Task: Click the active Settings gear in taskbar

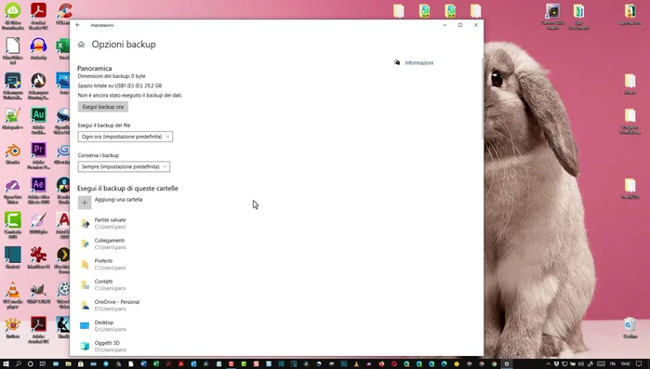Action: [x=507, y=364]
